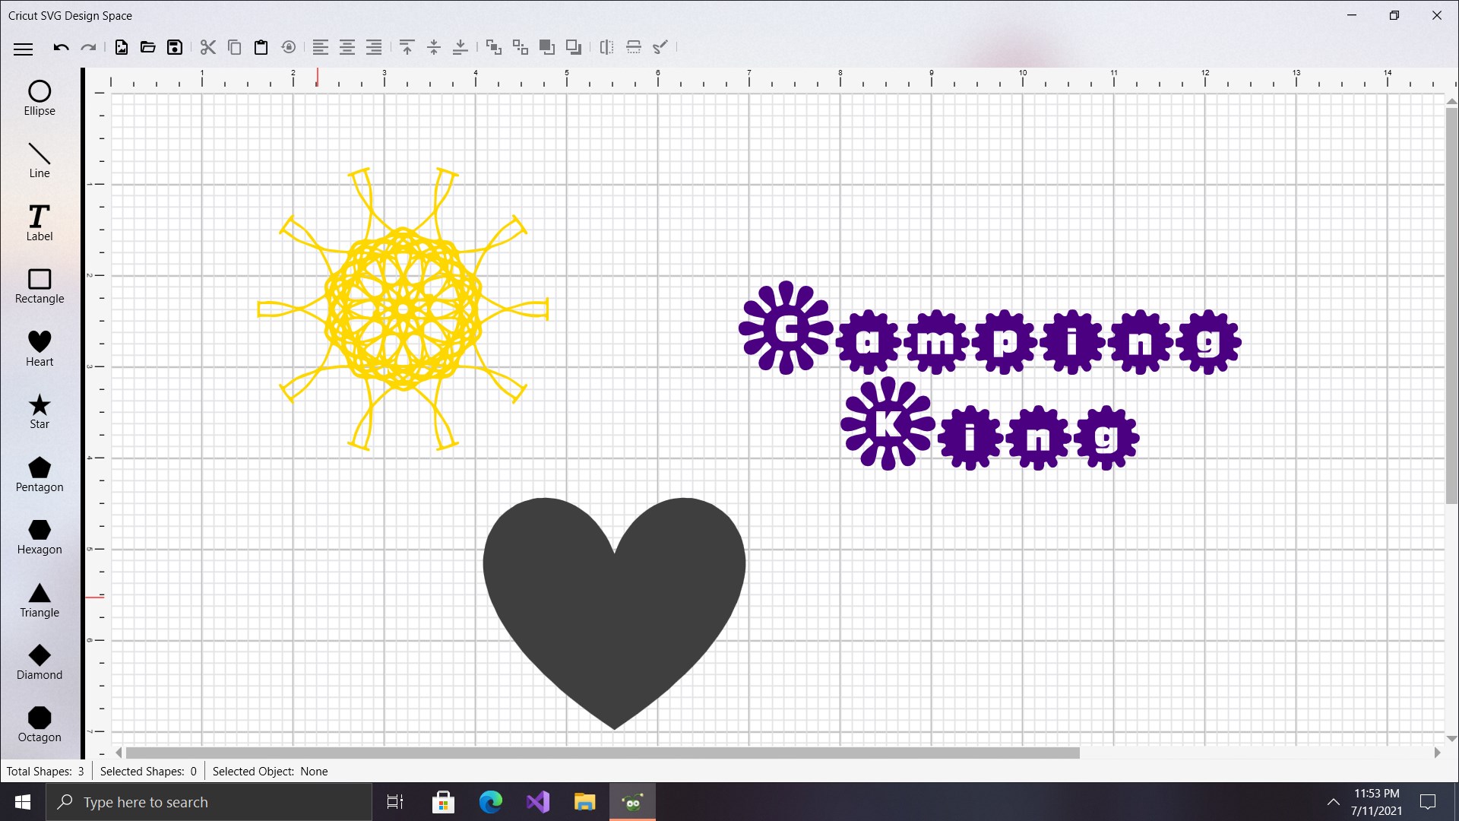Viewport: 1459px width, 821px height.
Task: Open the hamburger menu
Action: (23, 49)
